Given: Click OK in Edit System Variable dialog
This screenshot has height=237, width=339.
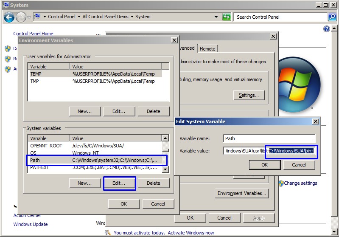Looking at the screenshot, I should pyautogui.click(x=264, y=165).
